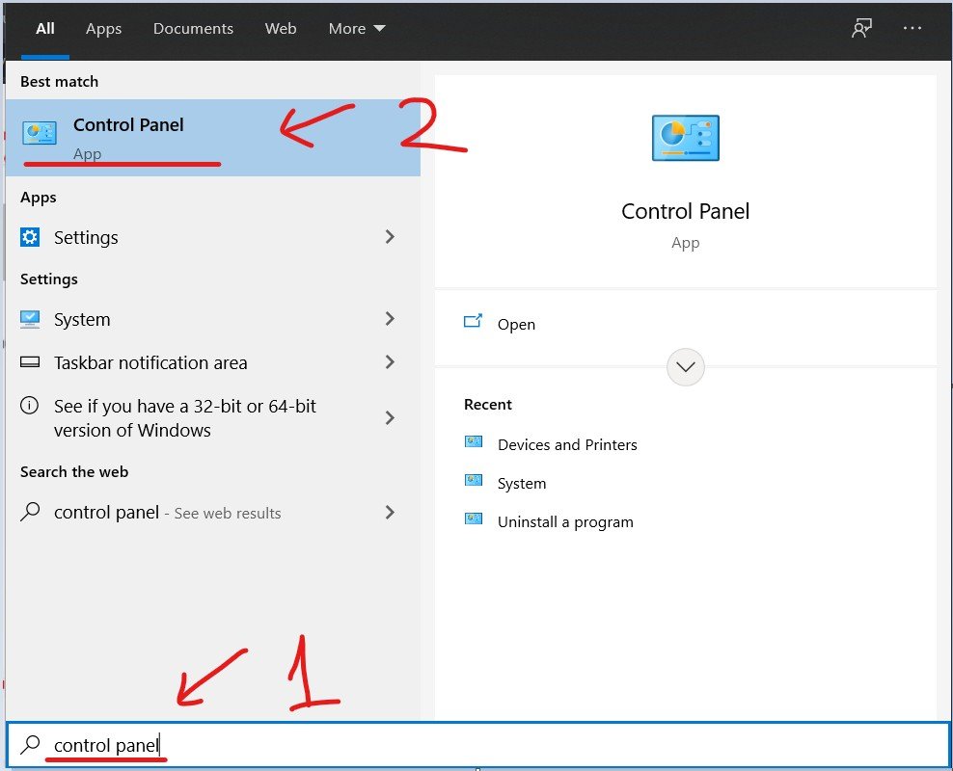Click the magnifier icon in the search box
The image size is (953, 771).
click(29, 744)
